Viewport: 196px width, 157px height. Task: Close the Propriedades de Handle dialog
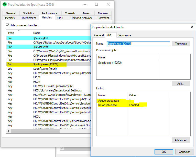192,27
